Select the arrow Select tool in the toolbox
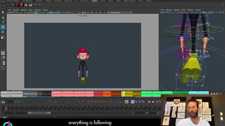Screen dimensions: 225x126 pos(3,12)
